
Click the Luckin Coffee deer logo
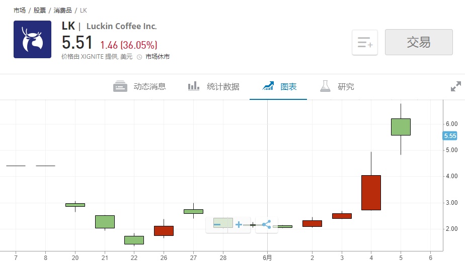(x=32, y=39)
